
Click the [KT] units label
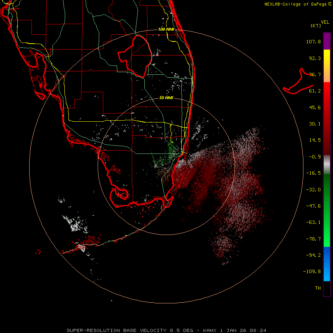[x=316, y=26]
